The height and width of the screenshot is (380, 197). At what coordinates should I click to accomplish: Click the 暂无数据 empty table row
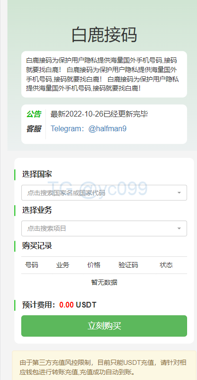tap(104, 282)
